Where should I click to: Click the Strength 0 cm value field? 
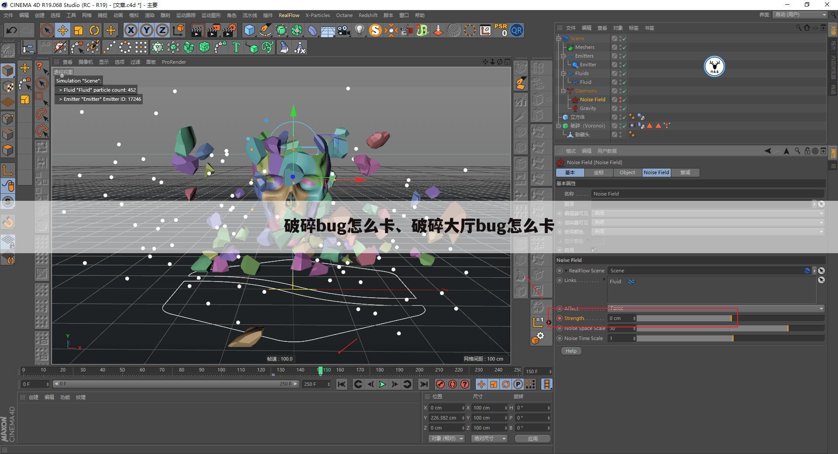(622, 318)
